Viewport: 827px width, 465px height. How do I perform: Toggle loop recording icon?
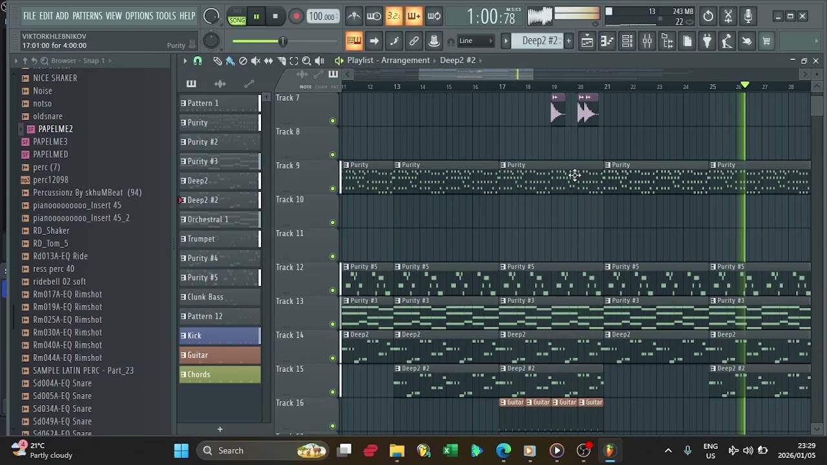pyautogui.click(x=434, y=16)
